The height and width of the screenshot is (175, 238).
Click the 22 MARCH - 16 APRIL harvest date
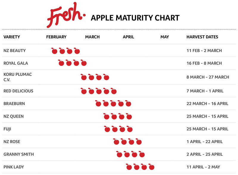(207, 104)
